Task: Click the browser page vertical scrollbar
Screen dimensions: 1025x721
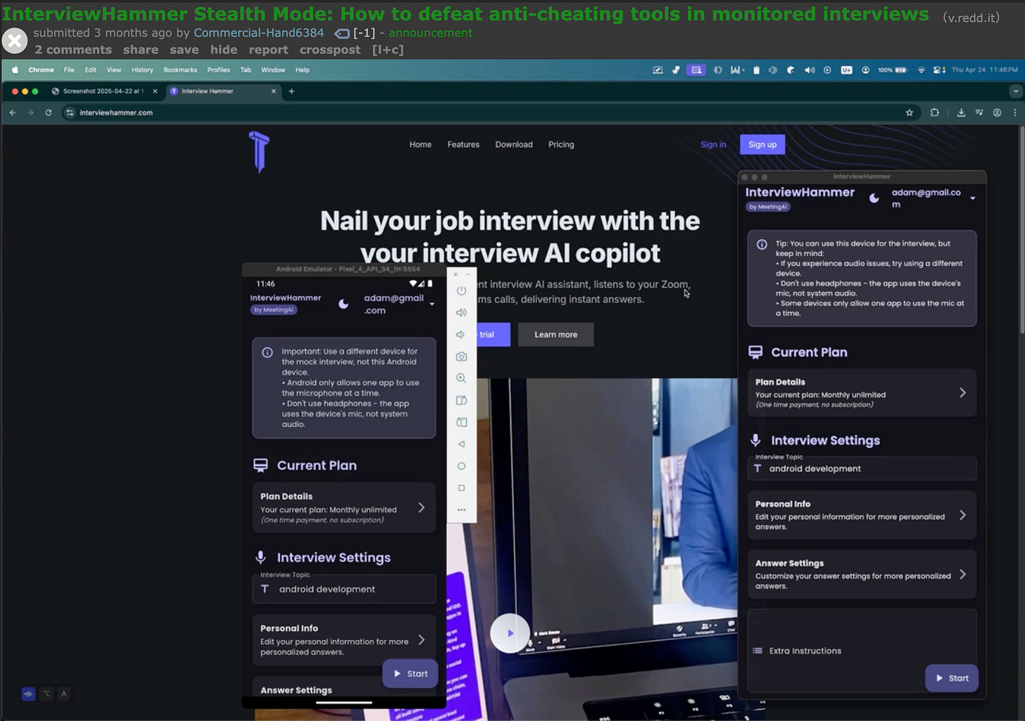Action: (x=1021, y=229)
